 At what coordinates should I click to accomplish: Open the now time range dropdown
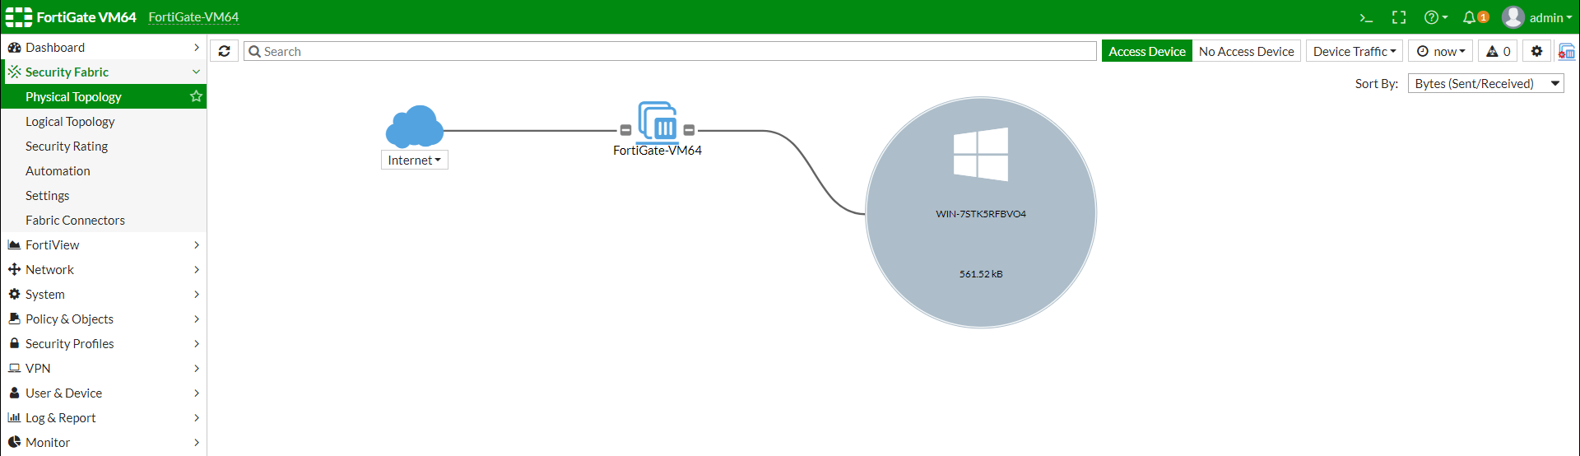(1441, 51)
